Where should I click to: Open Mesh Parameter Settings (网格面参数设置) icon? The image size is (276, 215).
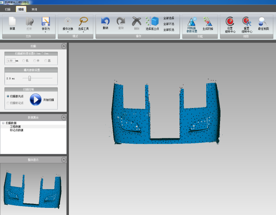(192, 21)
